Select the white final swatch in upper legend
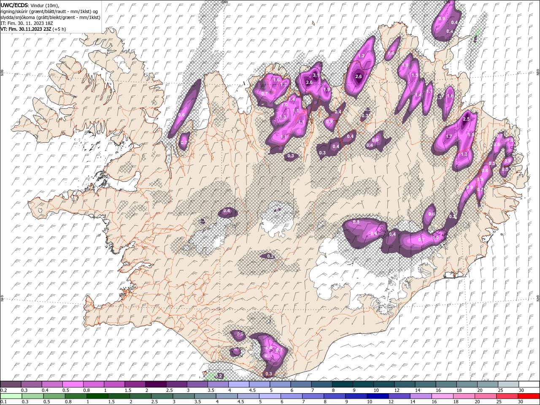The image size is (540, 405). tap(529, 384)
